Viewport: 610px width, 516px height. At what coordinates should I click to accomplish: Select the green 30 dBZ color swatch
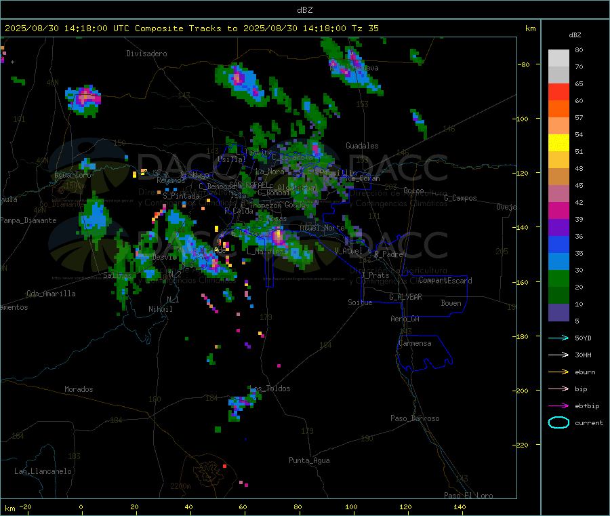pos(558,278)
